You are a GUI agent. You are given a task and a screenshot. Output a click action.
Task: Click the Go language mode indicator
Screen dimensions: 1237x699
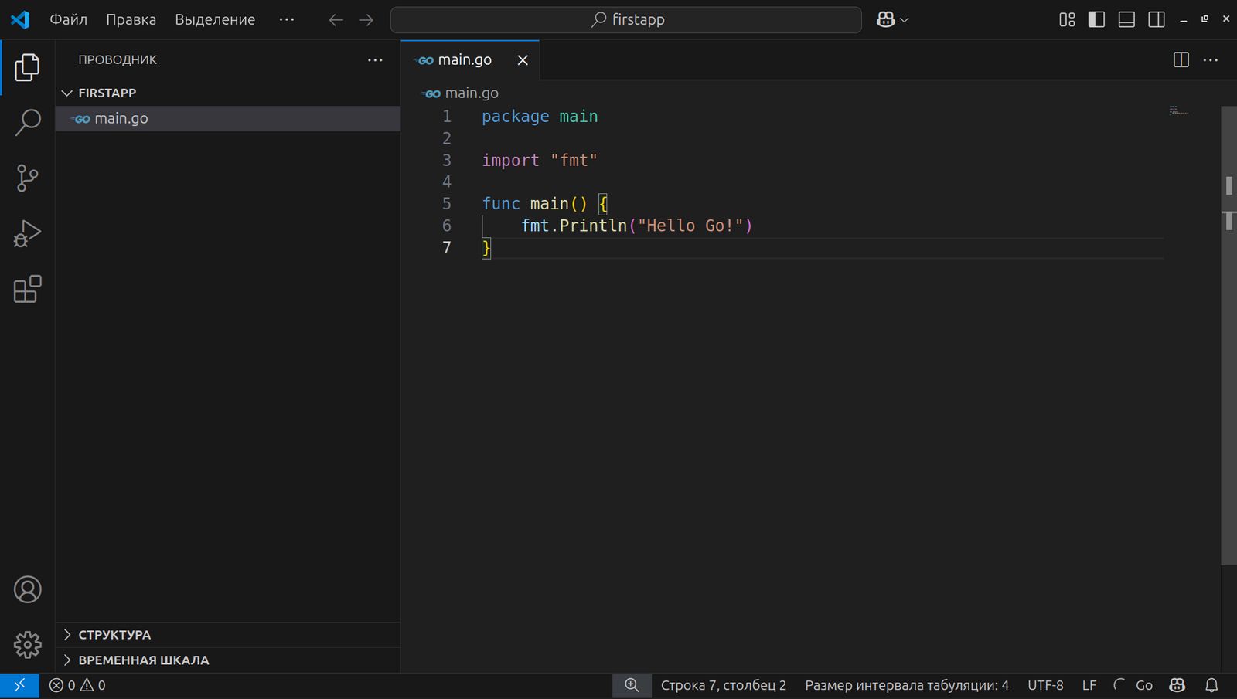click(x=1143, y=685)
